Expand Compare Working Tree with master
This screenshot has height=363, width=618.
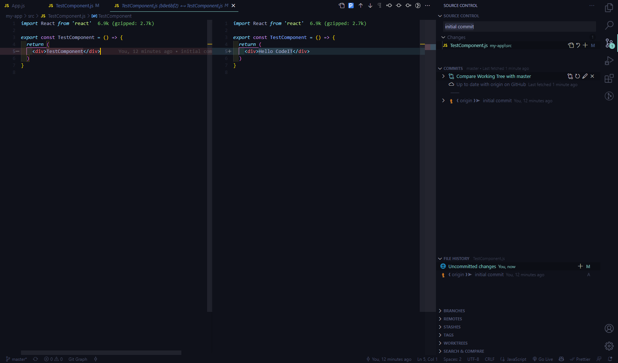tap(443, 76)
